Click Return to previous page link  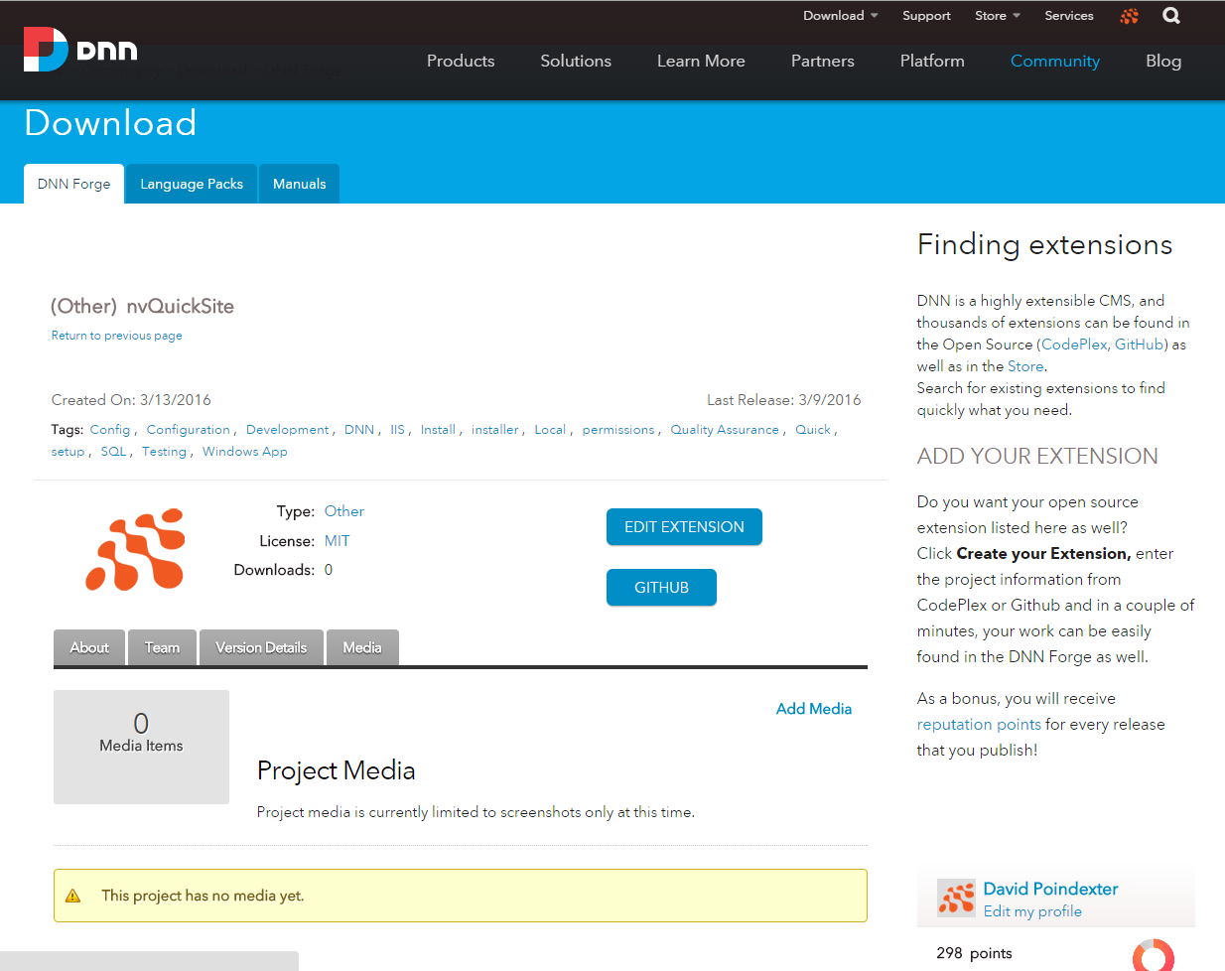[117, 336]
